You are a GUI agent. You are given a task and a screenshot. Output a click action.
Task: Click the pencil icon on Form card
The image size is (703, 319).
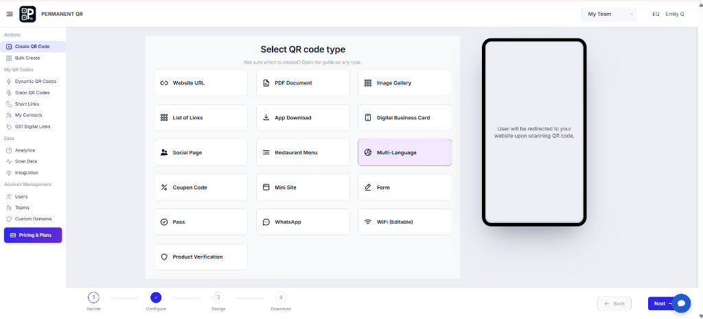click(x=368, y=187)
